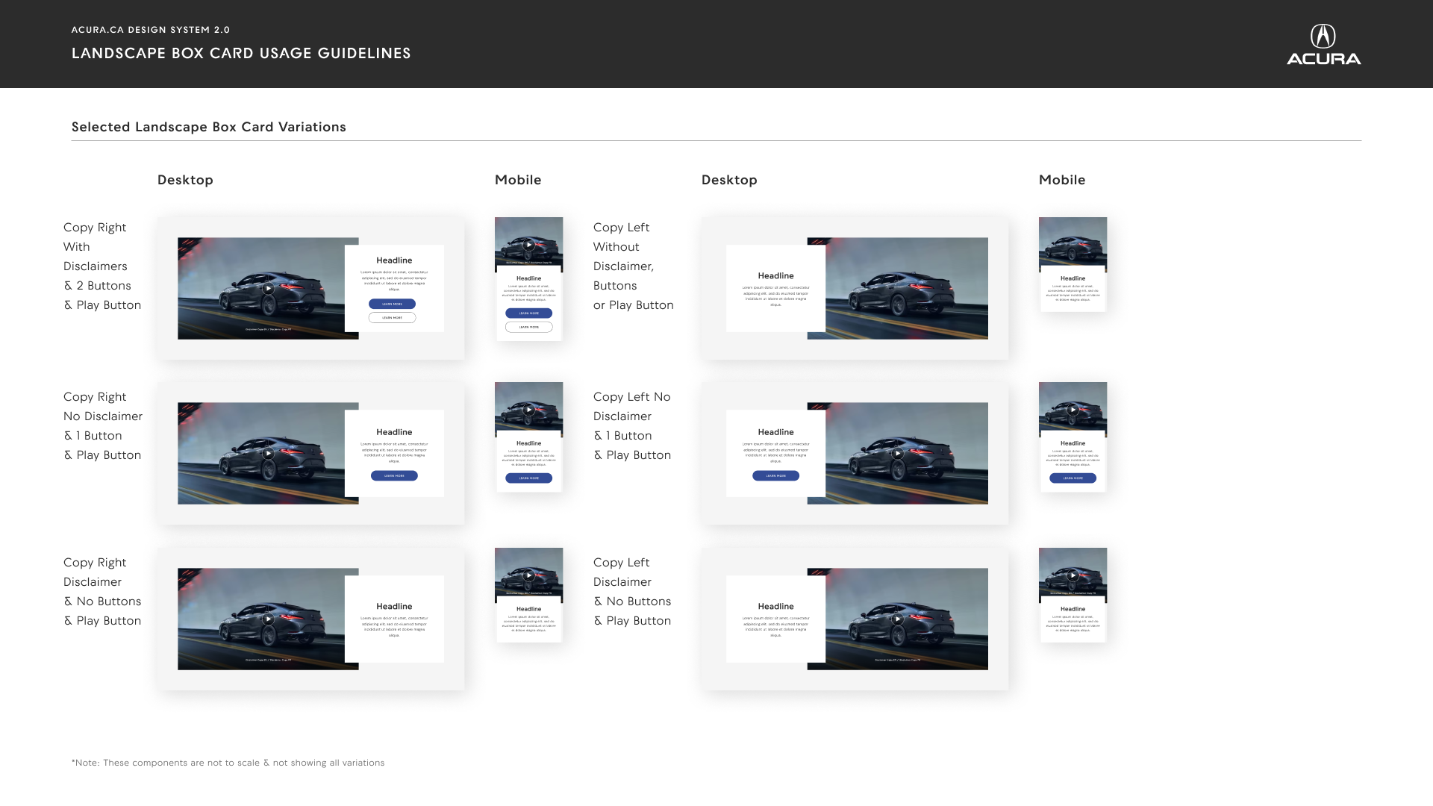Image resolution: width=1433 pixels, height=806 pixels.
Task: Click 'Desktop' heading above Copy Left cards
Action: (x=729, y=180)
